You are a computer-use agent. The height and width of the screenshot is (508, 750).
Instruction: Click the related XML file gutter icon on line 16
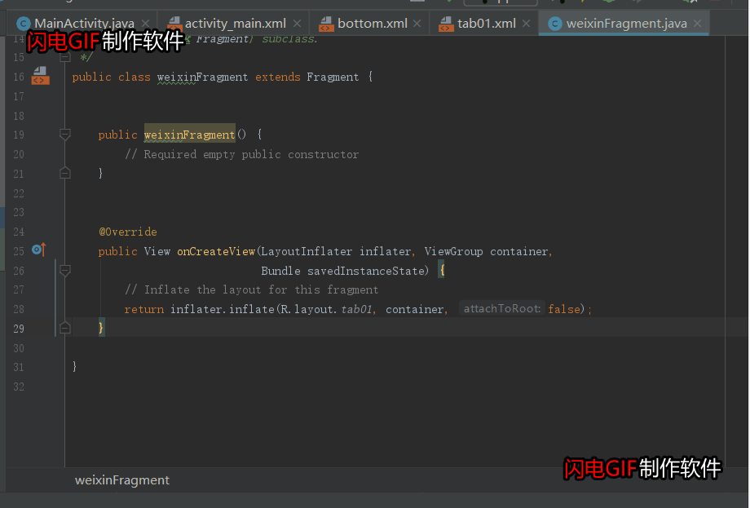pos(40,76)
